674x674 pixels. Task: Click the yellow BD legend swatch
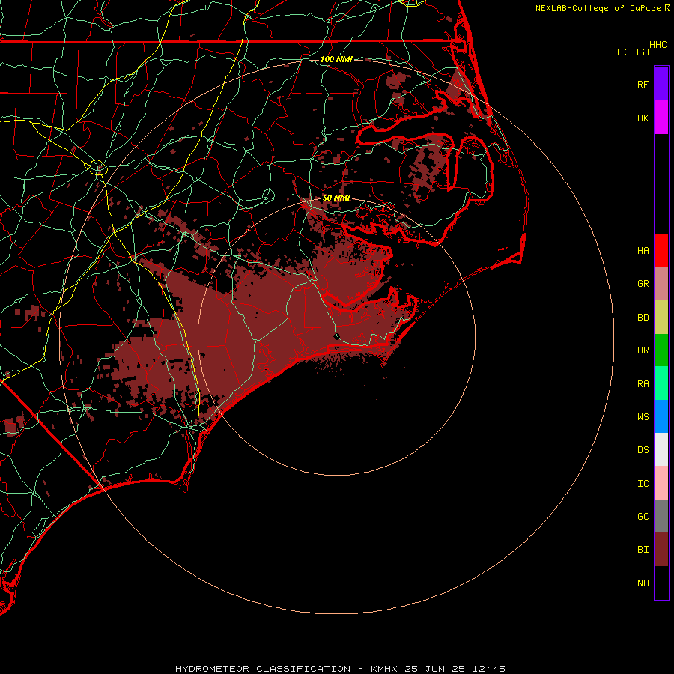point(661,318)
